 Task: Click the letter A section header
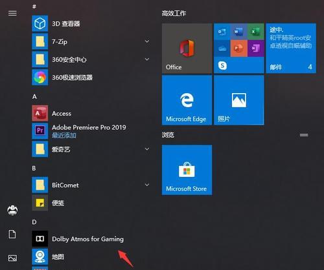(34, 97)
